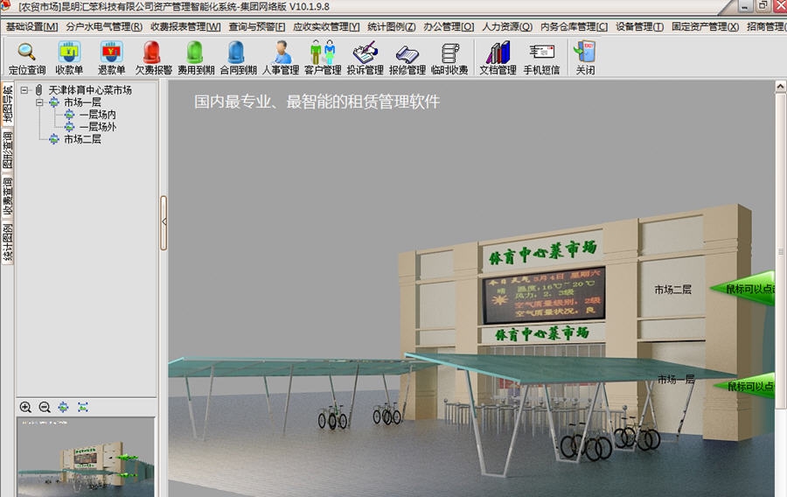Select 市场二层 tree item
Viewport: 787px width, 497px height.
tap(82, 139)
